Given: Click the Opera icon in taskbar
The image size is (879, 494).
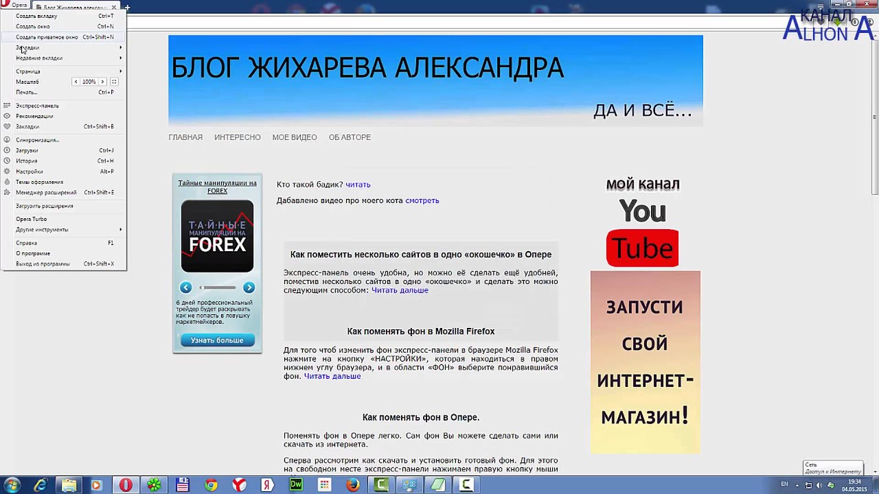Looking at the screenshot, I should coord(126,485).
